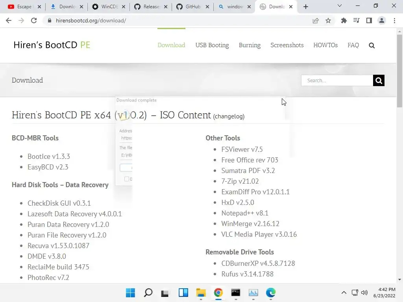View site info via padlock icon
403x302 pixels.
[50, 20]
